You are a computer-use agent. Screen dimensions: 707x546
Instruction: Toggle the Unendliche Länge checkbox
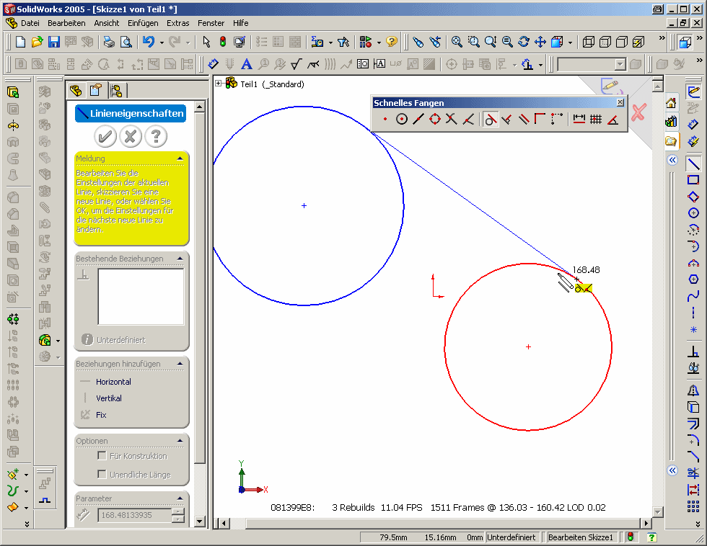pos(102,474)
